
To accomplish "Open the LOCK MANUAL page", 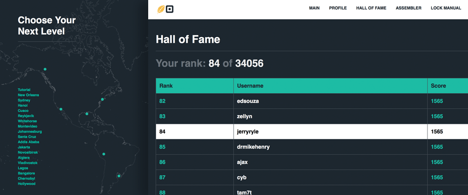I will (446, 8).
